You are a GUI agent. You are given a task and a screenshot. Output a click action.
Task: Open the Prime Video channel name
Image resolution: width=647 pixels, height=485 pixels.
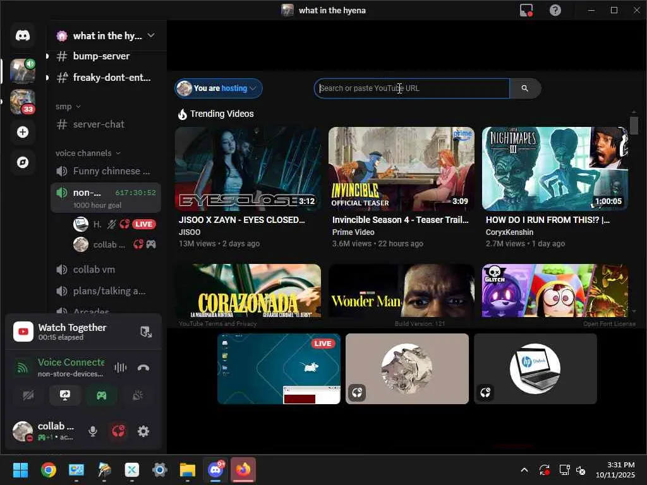[353, 232]
